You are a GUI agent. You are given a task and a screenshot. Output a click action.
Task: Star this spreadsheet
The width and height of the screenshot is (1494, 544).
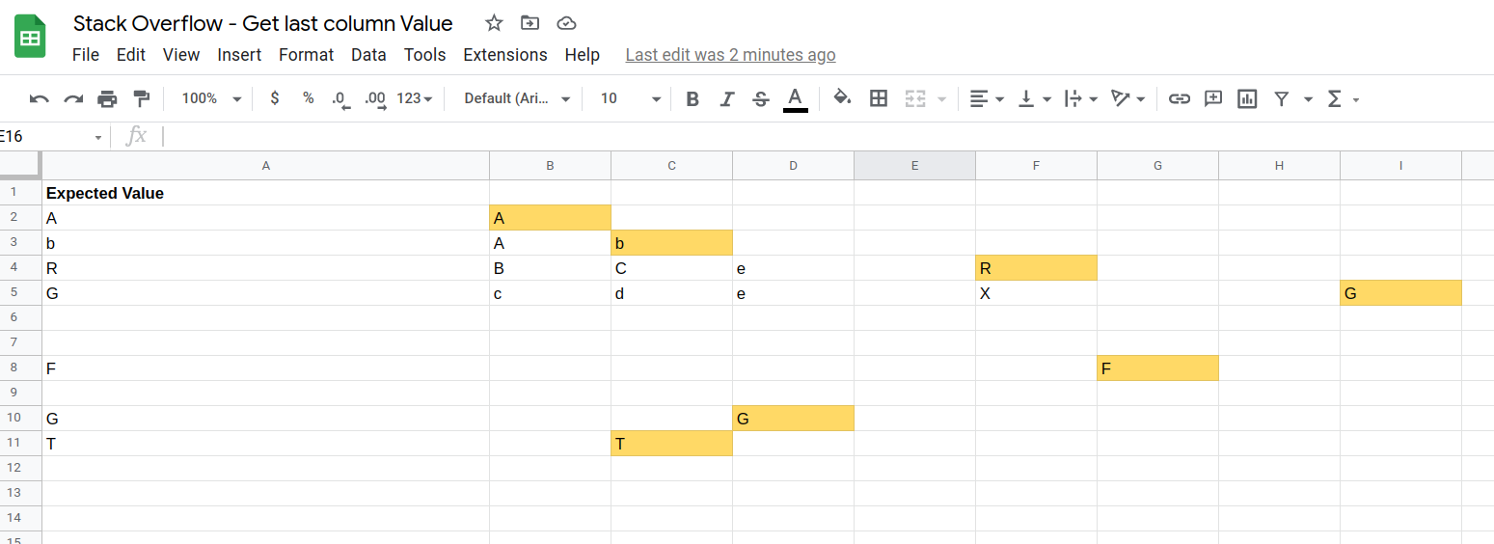(494, 23)
